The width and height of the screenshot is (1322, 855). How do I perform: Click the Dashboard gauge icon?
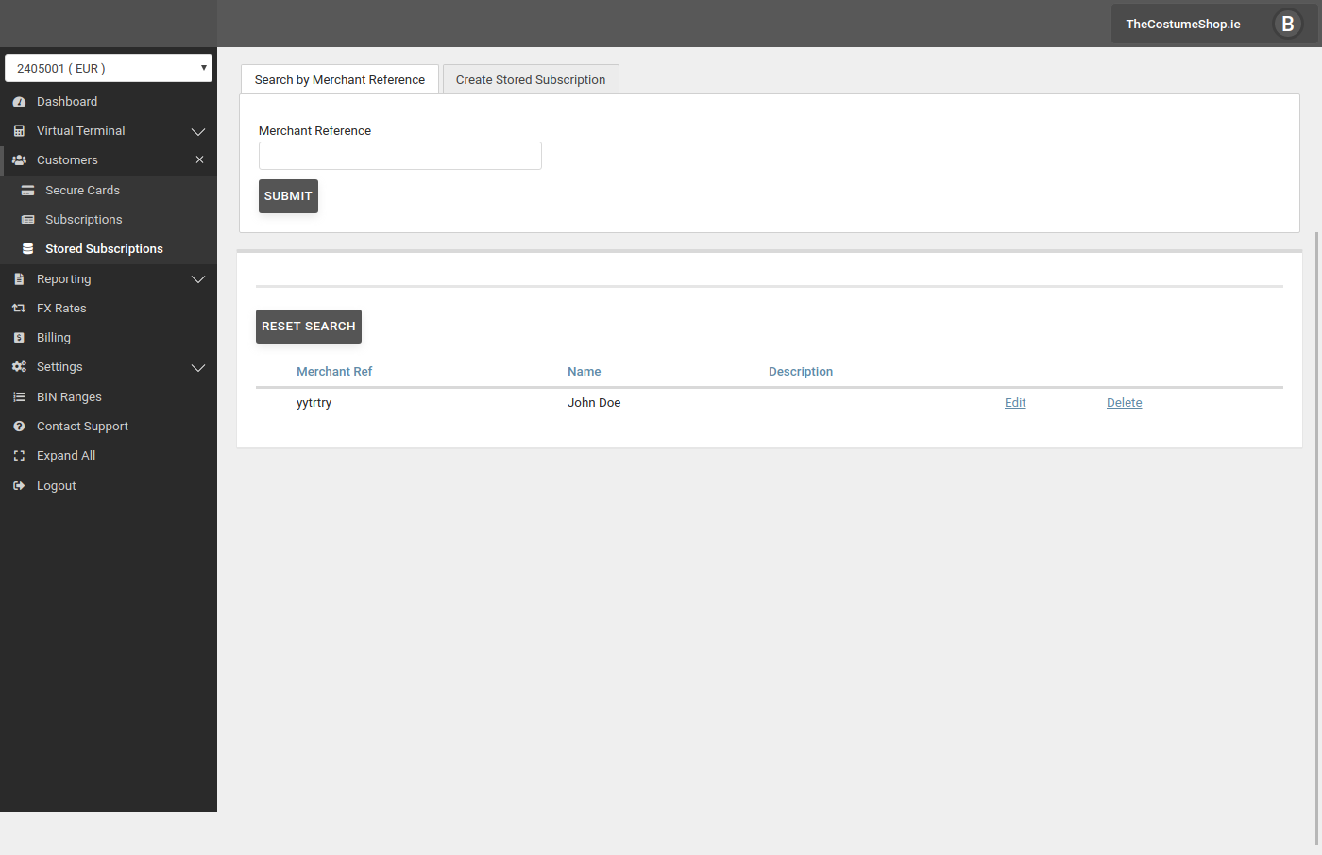point(19,102)
